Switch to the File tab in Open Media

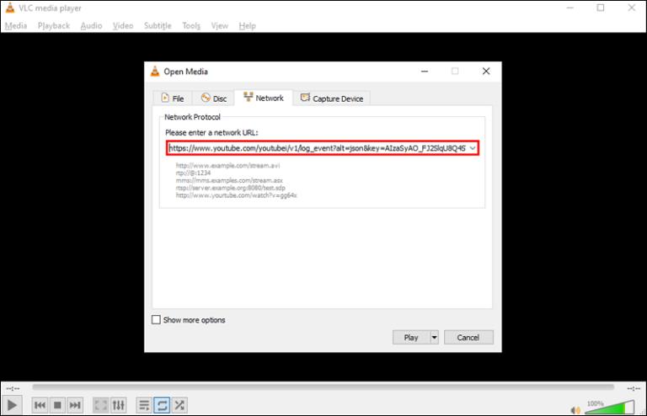click(x=173, y=99)
